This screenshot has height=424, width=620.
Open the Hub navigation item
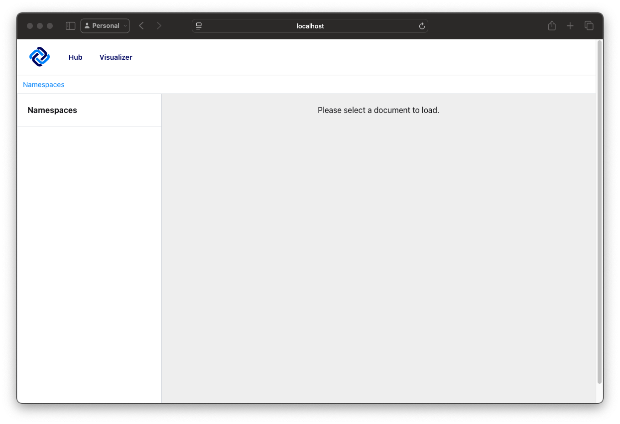(x=75, y=57)
